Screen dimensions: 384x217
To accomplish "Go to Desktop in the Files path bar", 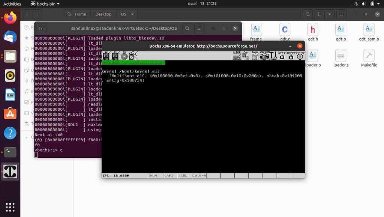I will 103,14.
